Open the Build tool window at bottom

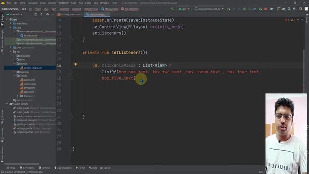click(93, 168)
